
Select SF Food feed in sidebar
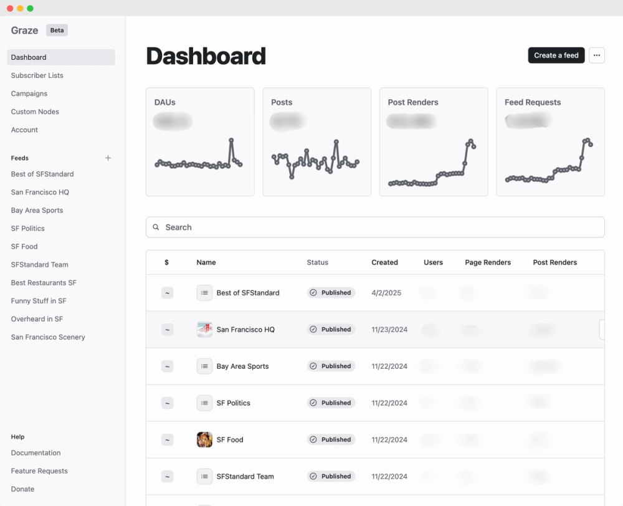point(24,246)
